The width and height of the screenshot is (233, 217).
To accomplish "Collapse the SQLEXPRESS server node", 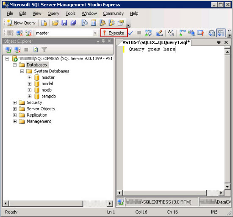I will [7, 58].
